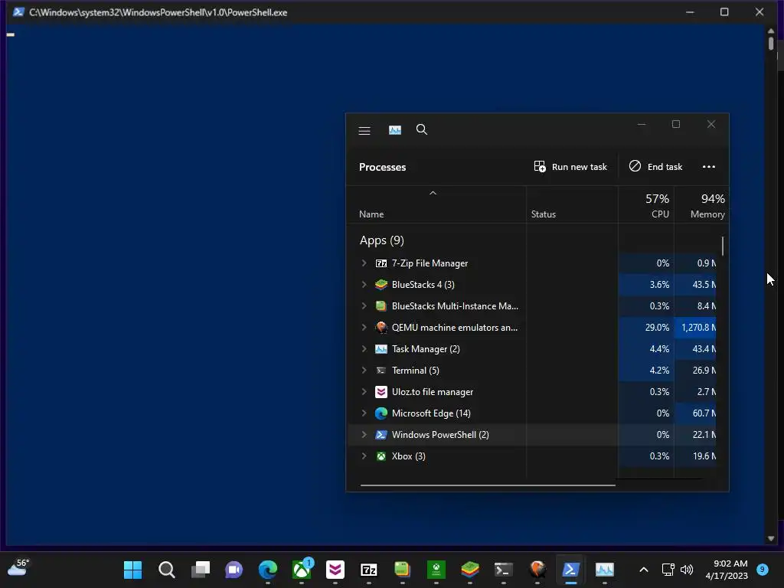Open Chat app from the taskbar

tap(234, 570)
